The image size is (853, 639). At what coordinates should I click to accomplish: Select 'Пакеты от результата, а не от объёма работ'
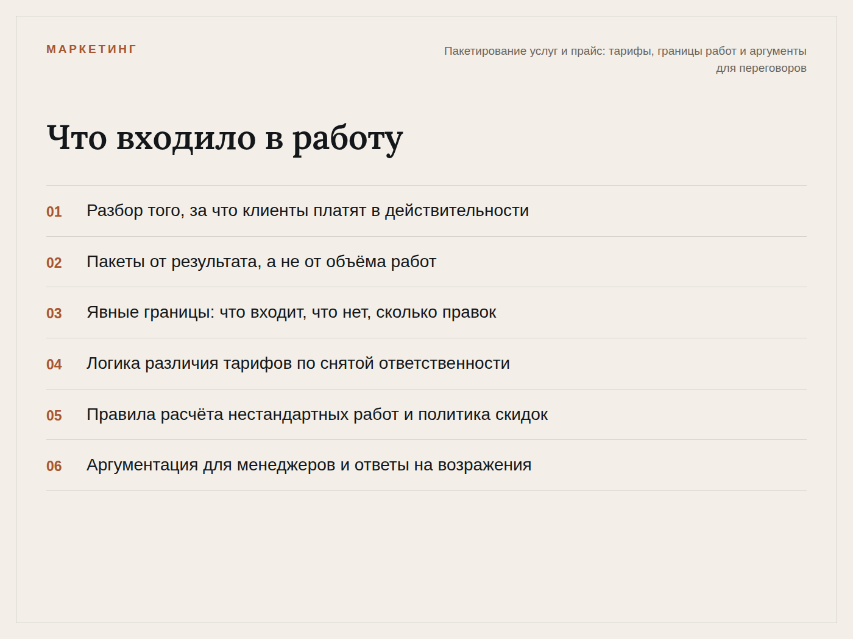(261, 262)
